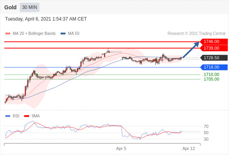Click the 1710.00 support level label
229x155 pixels.
(212, 74)
